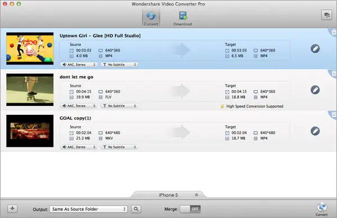This screenshot has height=218, width=337.
Task: Delete the dont let me go item
Action: coord(333,73)
